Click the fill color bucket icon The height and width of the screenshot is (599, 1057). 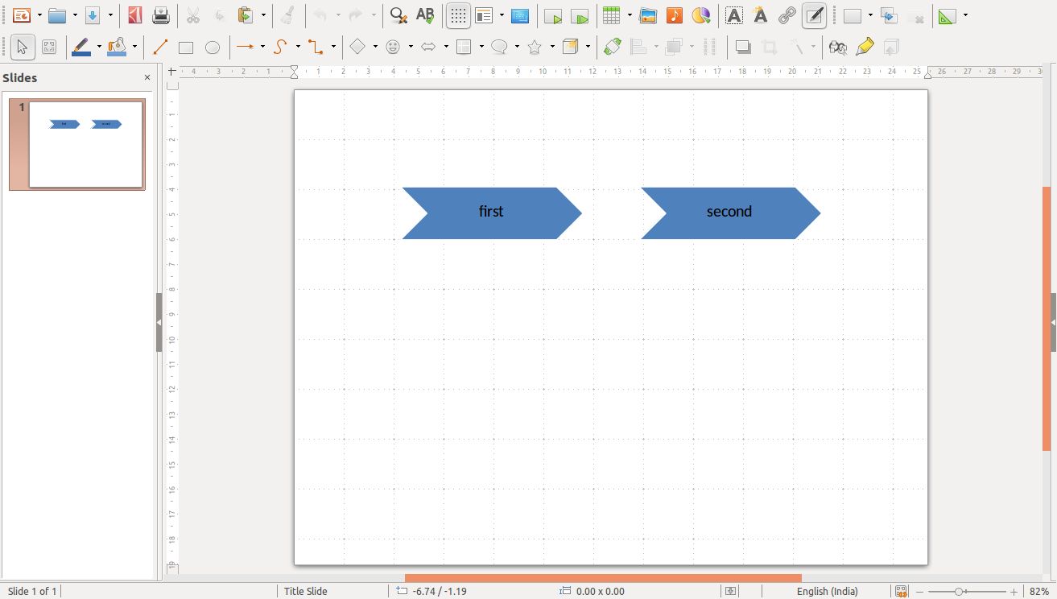tap(118, 48)
